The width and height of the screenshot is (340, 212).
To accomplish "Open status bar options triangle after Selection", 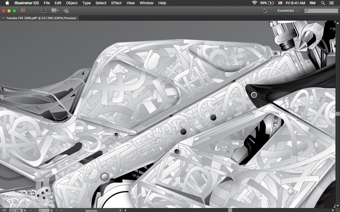I will point(120,210).
